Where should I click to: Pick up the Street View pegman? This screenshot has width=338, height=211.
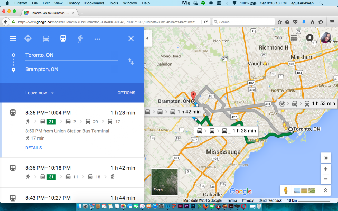(286, 190)
